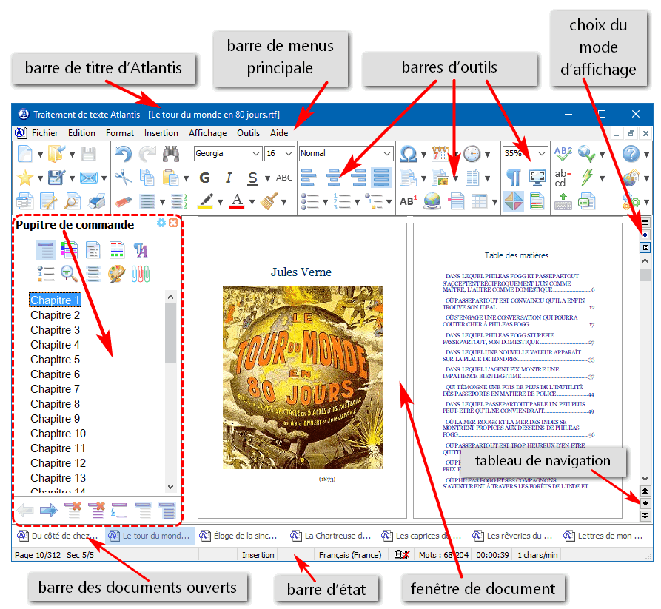
Task: Switch to the Éloge de la sinc… document tab
Action: click(239, 536)
